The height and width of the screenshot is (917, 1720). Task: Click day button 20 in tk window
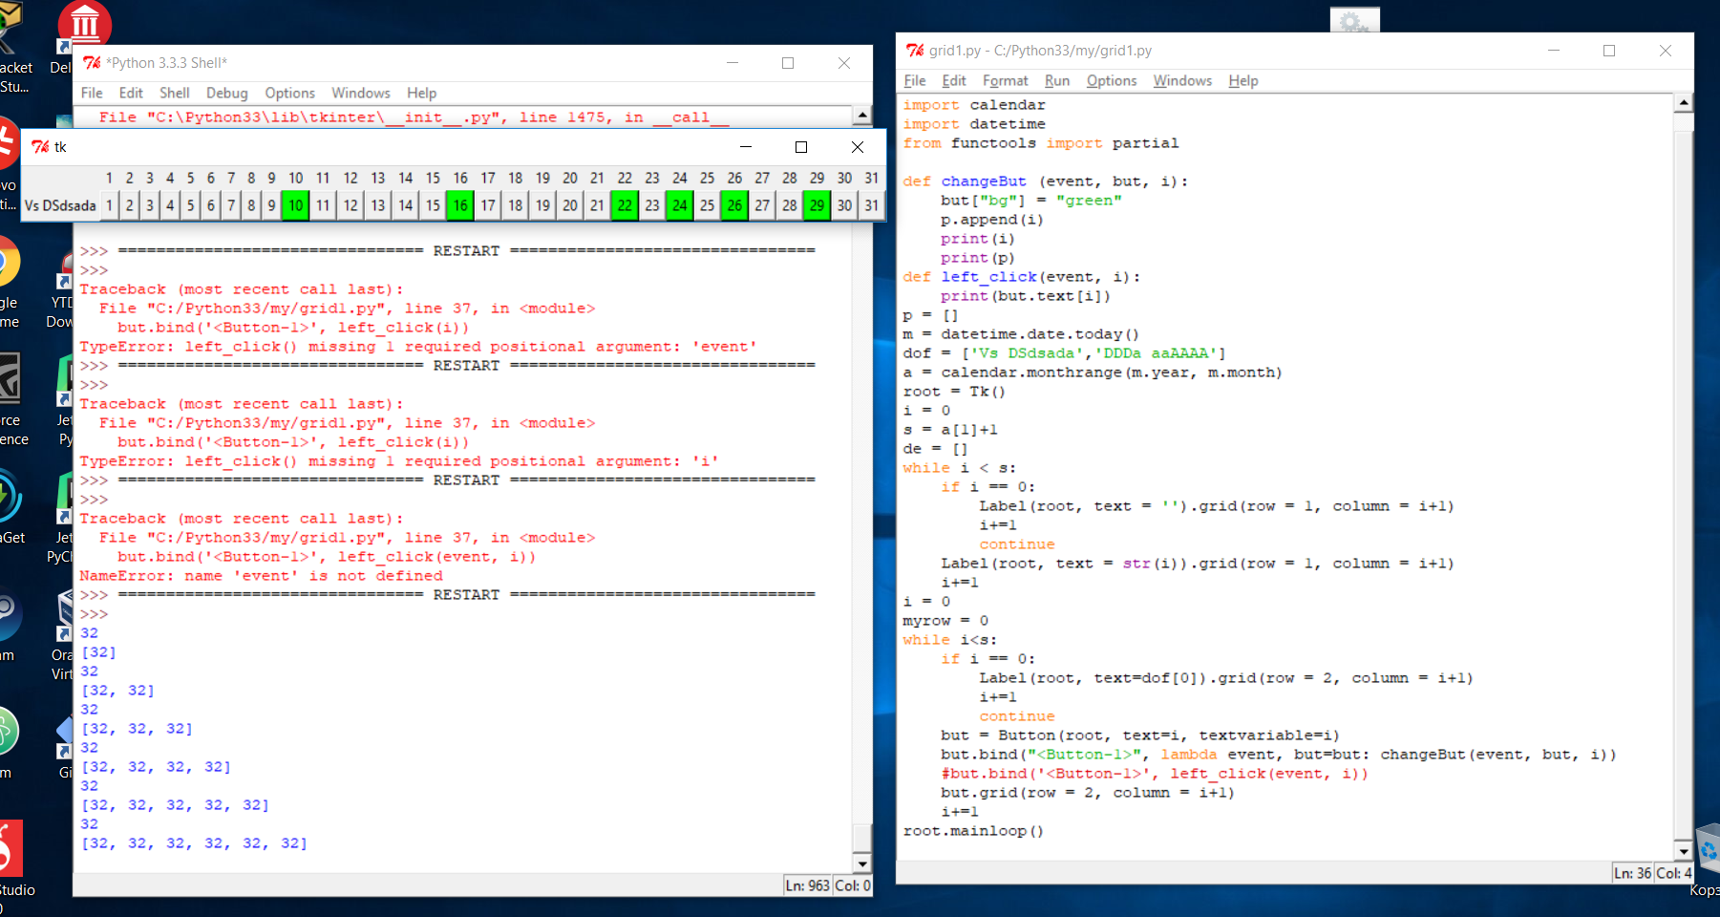[570, 205]
